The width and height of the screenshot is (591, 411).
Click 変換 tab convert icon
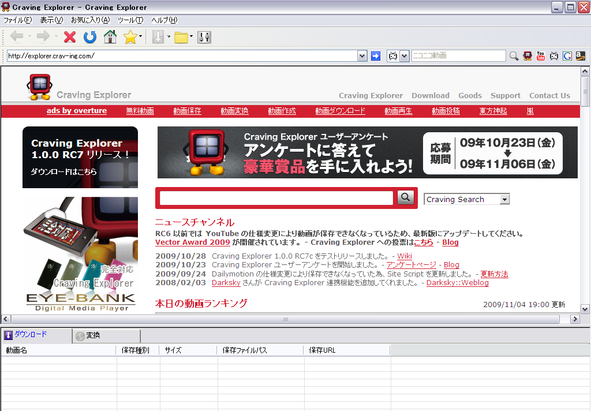(x=80, y=336)
